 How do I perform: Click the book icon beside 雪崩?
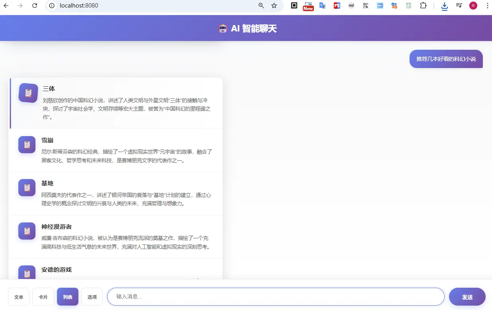click(27, 145)
